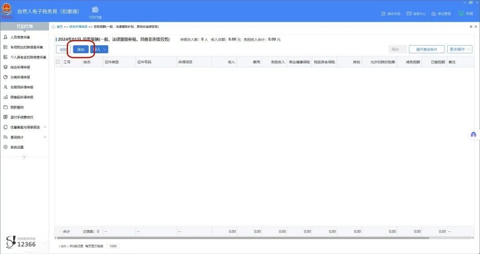Click the 添加 button

[81, 49]
